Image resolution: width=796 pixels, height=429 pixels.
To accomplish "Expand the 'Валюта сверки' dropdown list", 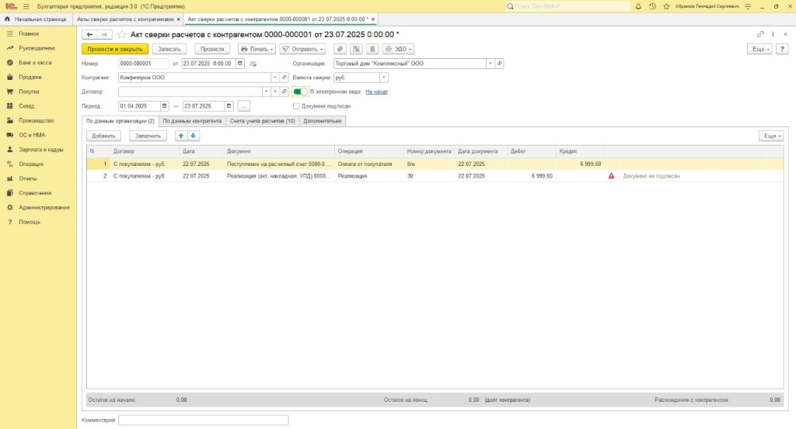I will [384, 78].
